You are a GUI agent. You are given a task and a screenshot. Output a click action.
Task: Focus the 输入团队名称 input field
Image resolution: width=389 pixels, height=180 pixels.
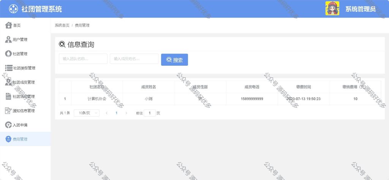83,59
